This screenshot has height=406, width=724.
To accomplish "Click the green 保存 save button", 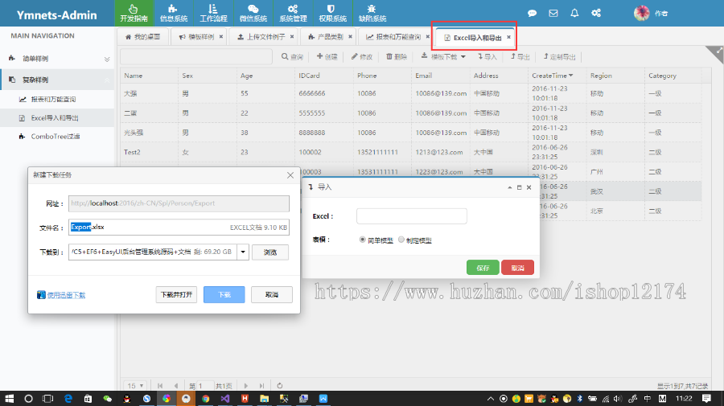I will click(x=483, y=268).
